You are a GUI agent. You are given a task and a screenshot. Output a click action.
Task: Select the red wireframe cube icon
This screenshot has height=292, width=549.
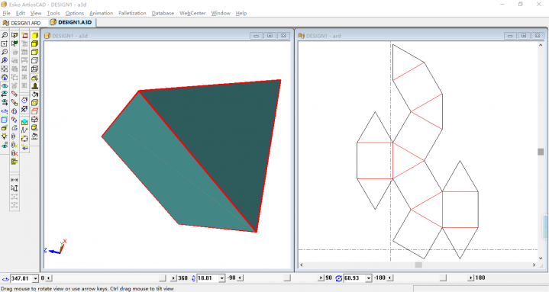(34, 111)
